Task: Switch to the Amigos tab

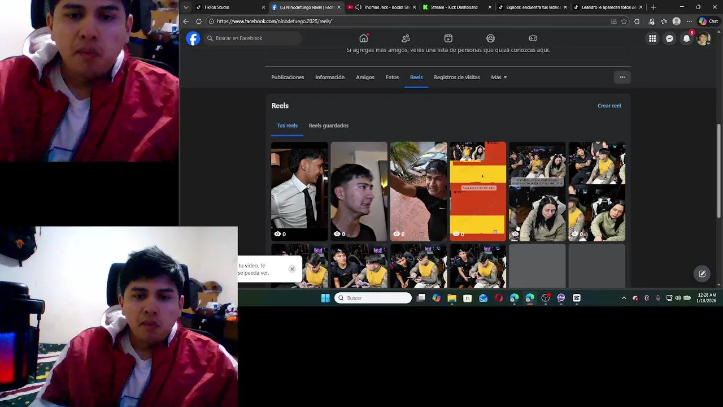Action: (x=365, y=77)
